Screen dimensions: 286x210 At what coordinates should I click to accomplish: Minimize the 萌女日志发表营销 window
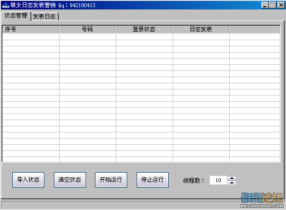pyautogui.click(x=265, y=5)
